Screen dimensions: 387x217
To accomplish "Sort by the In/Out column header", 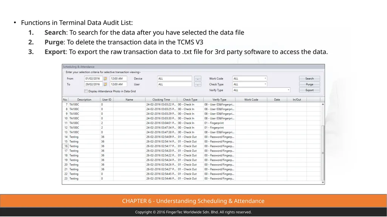I will pyautogui.click(x=297, y=100).
